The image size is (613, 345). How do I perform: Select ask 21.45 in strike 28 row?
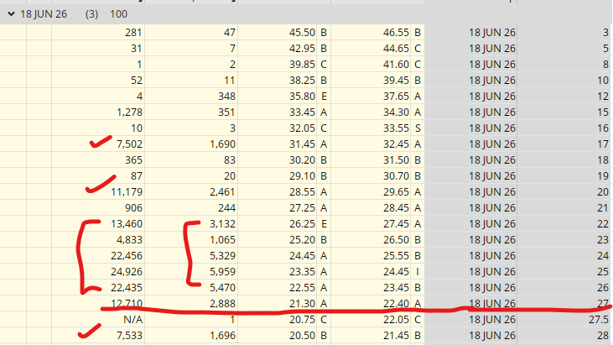coord(396,336)
